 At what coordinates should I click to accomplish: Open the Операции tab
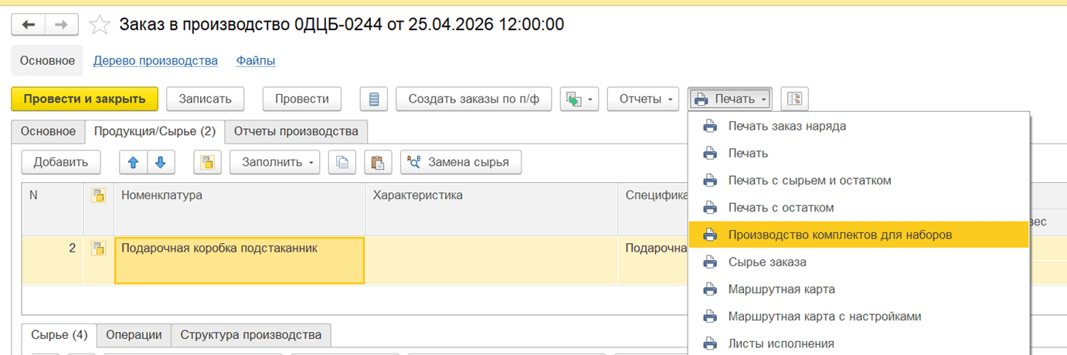134,335
